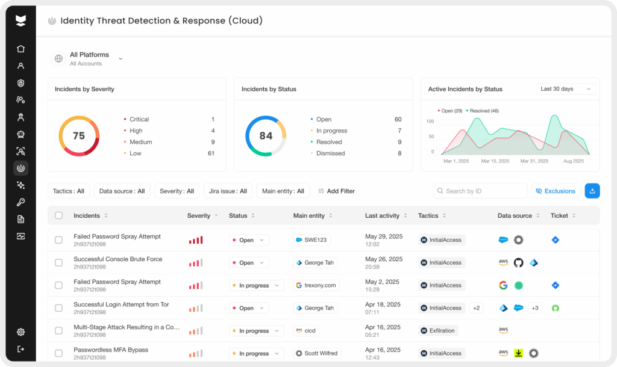Click the logout icon in sidebar
The height and width of the screenshot is (367, 617).
point(21,349)
